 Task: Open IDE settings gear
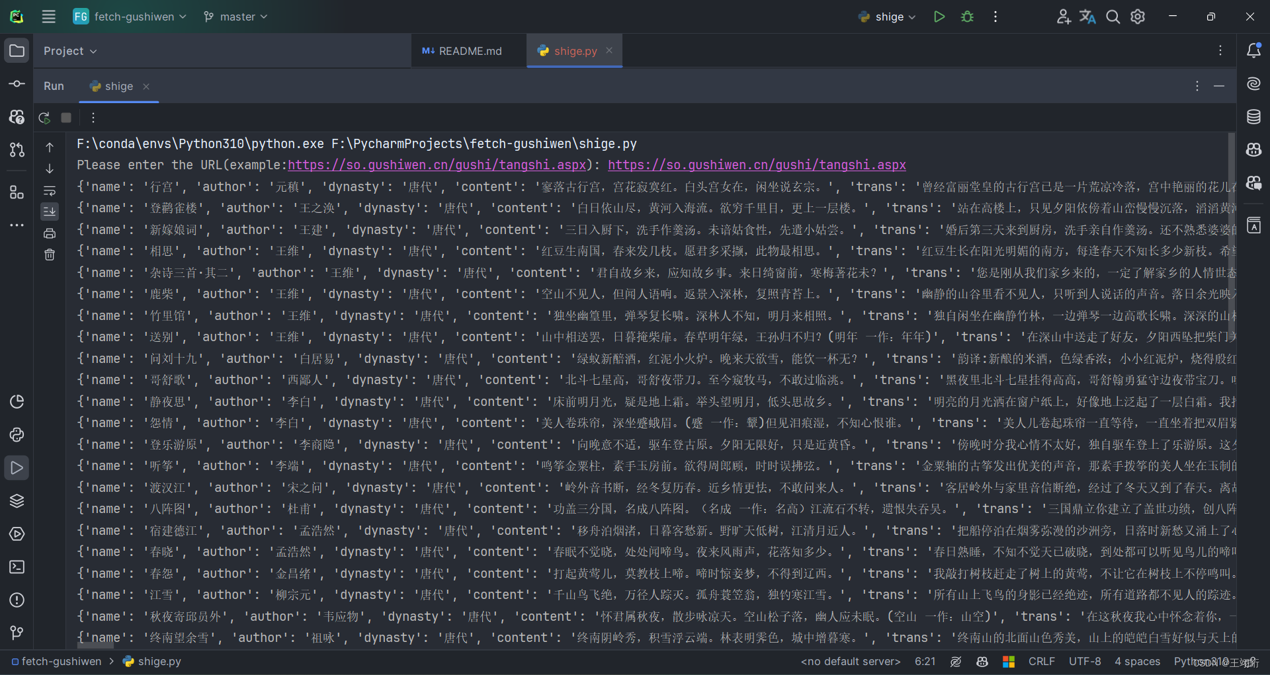pyautogui.click(x=1138, y=17)
